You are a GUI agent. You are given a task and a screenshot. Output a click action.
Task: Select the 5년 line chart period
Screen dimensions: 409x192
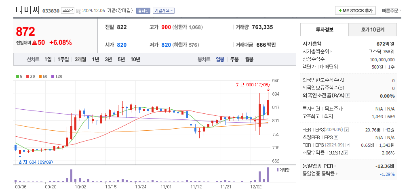coord(121,59)
